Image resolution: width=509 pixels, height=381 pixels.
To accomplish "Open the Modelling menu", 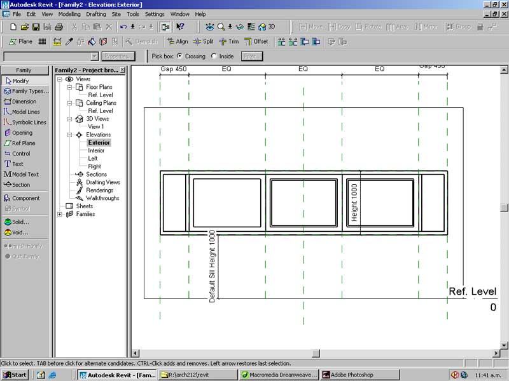I will coord(69,14).
